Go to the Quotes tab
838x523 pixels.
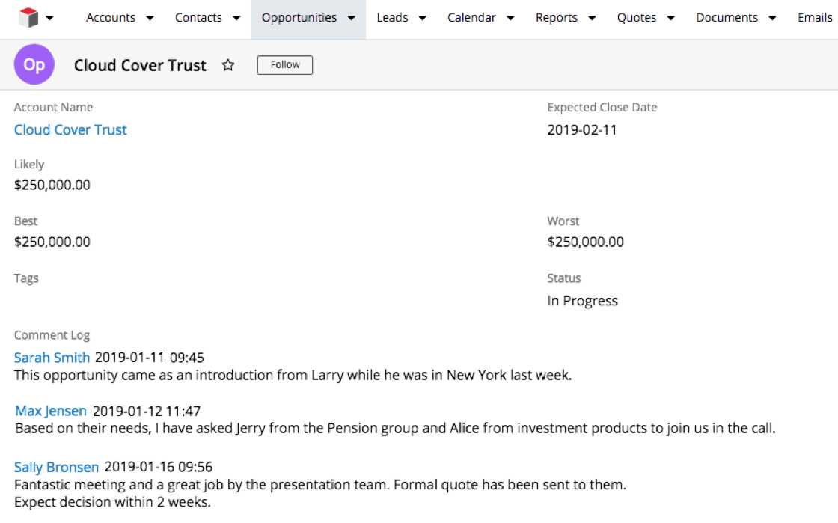coord(637,18)
